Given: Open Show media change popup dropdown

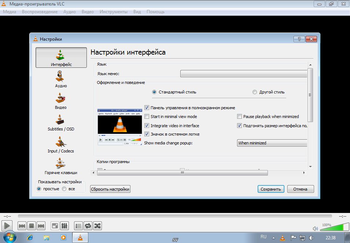Looking at the screenshot, I should [x=272, y=143].
